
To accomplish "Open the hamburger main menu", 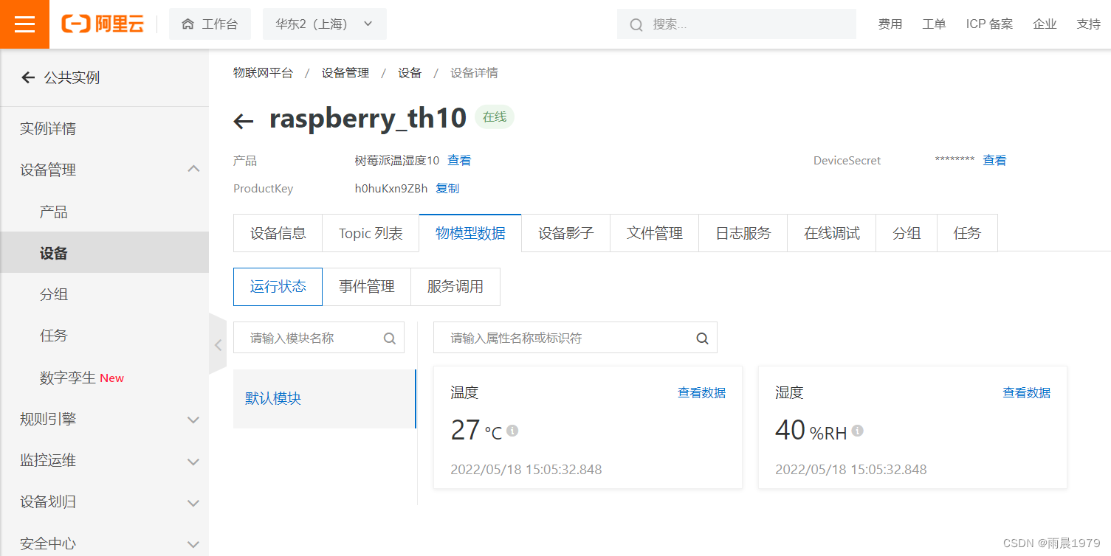I will 24,24.
